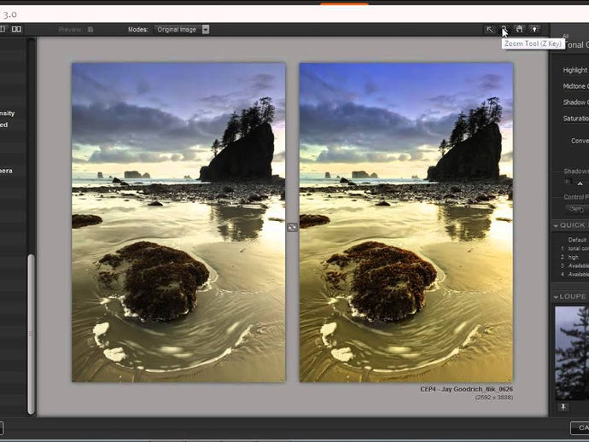Select quick save slot 2 high

pyautogui.click(x=570, y=257)
